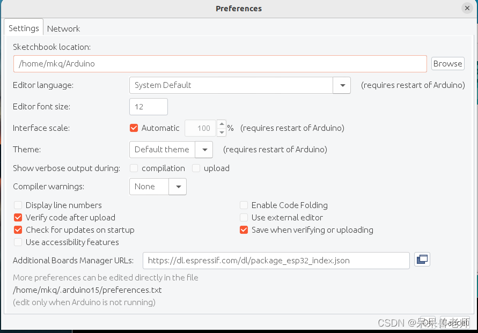Open the Compiler warnings dropdown
The width and height of the screenshot is (478, 333).
(x=178, y=187)
